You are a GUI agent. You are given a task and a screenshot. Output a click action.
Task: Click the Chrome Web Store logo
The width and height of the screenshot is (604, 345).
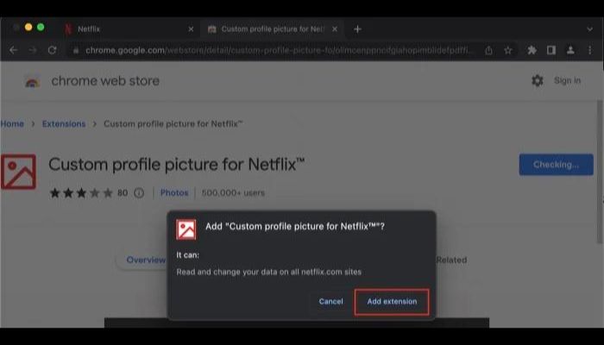tap(33, 81)
